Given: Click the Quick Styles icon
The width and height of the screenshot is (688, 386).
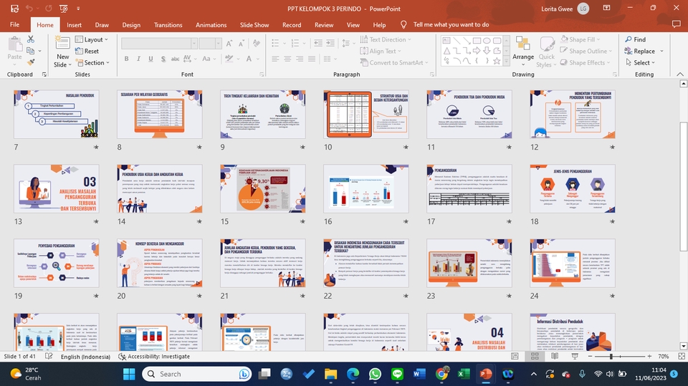Looking at the screenshot, I should click(547, 44).
